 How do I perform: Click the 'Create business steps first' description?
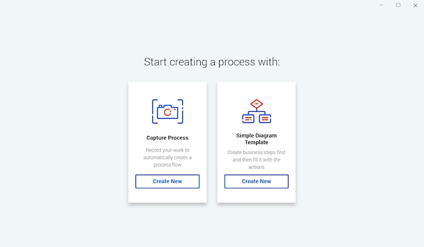256,159
